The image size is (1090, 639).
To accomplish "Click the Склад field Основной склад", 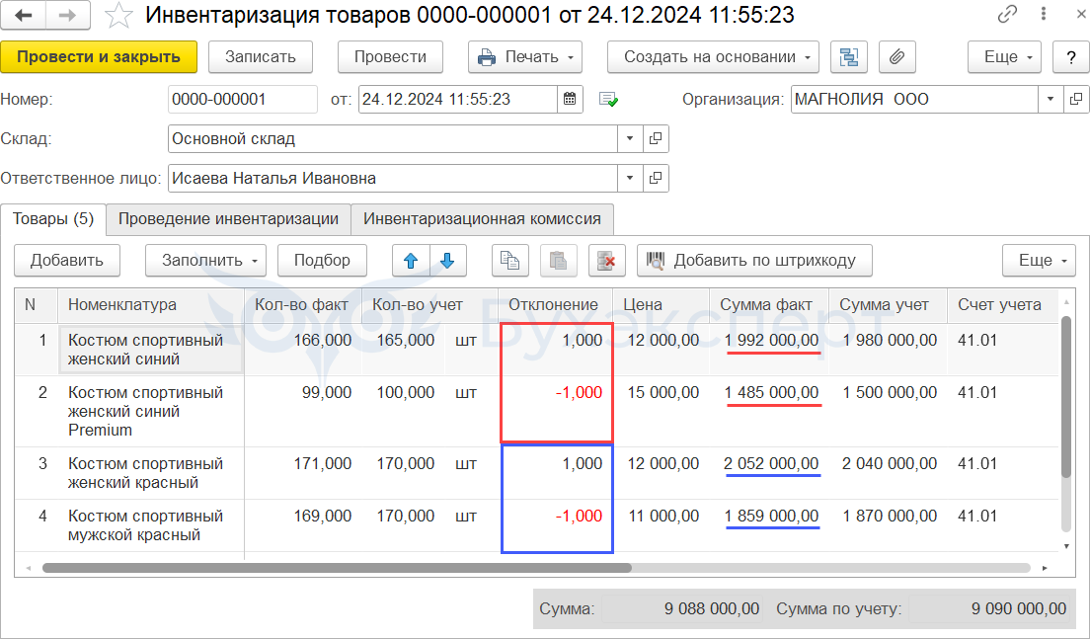I will (x=393, y=139).
